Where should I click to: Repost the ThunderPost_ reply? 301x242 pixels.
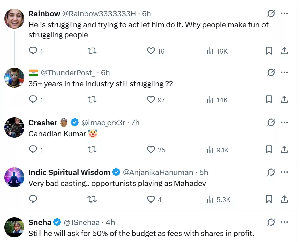pyautogui.click(x=92, y=99)
